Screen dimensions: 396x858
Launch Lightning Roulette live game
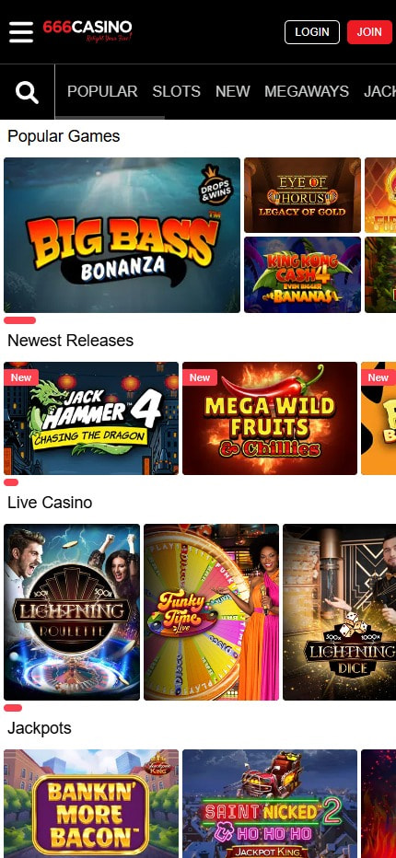click(72, 612)
